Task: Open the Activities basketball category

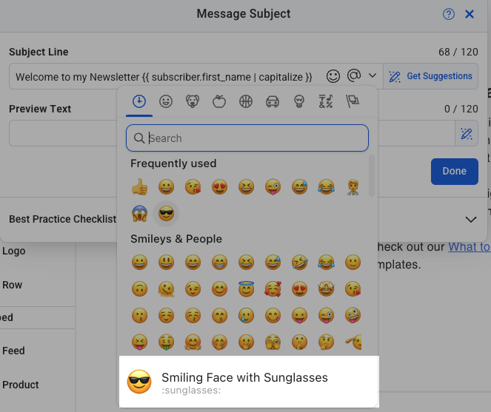Action: 246,102
